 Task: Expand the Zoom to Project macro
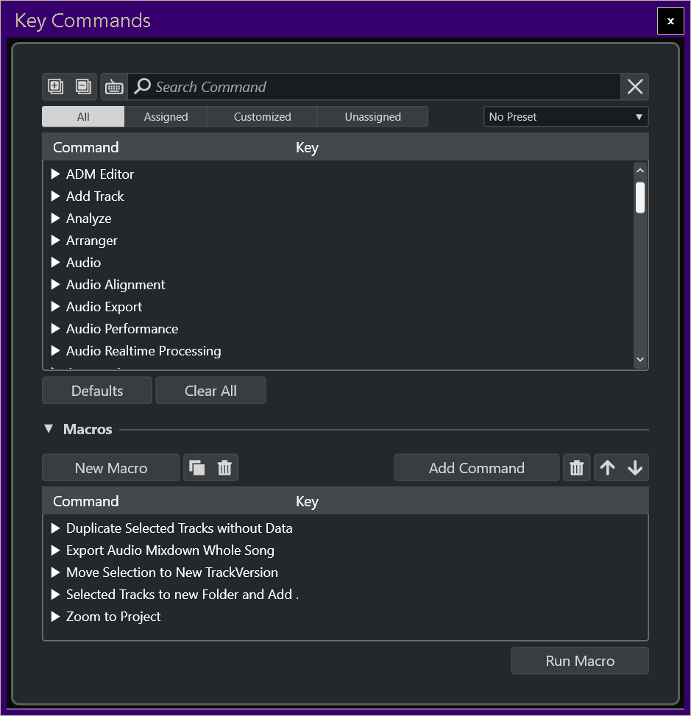coord(55,617)
